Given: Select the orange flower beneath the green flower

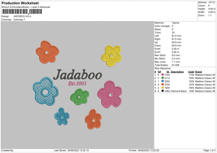Looking at the screenshot, I should point(93,119).
